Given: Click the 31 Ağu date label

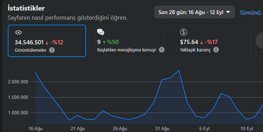Looking at the screenshot, I should coord(162,128).
